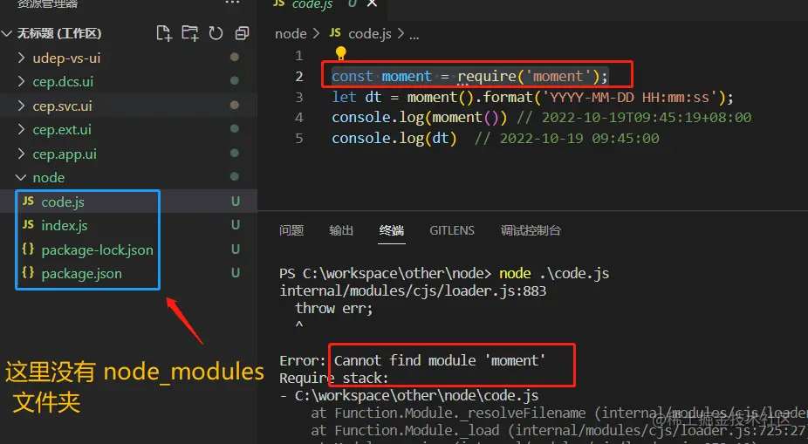808x444 pixels.
Task: Click the braces icon of package.json
Action: 28,273
